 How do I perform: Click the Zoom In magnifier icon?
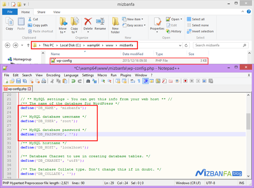click(103, 81)
